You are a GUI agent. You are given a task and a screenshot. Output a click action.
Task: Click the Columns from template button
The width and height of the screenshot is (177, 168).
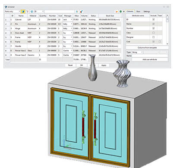pyautogui.click(x=147, y=47)
